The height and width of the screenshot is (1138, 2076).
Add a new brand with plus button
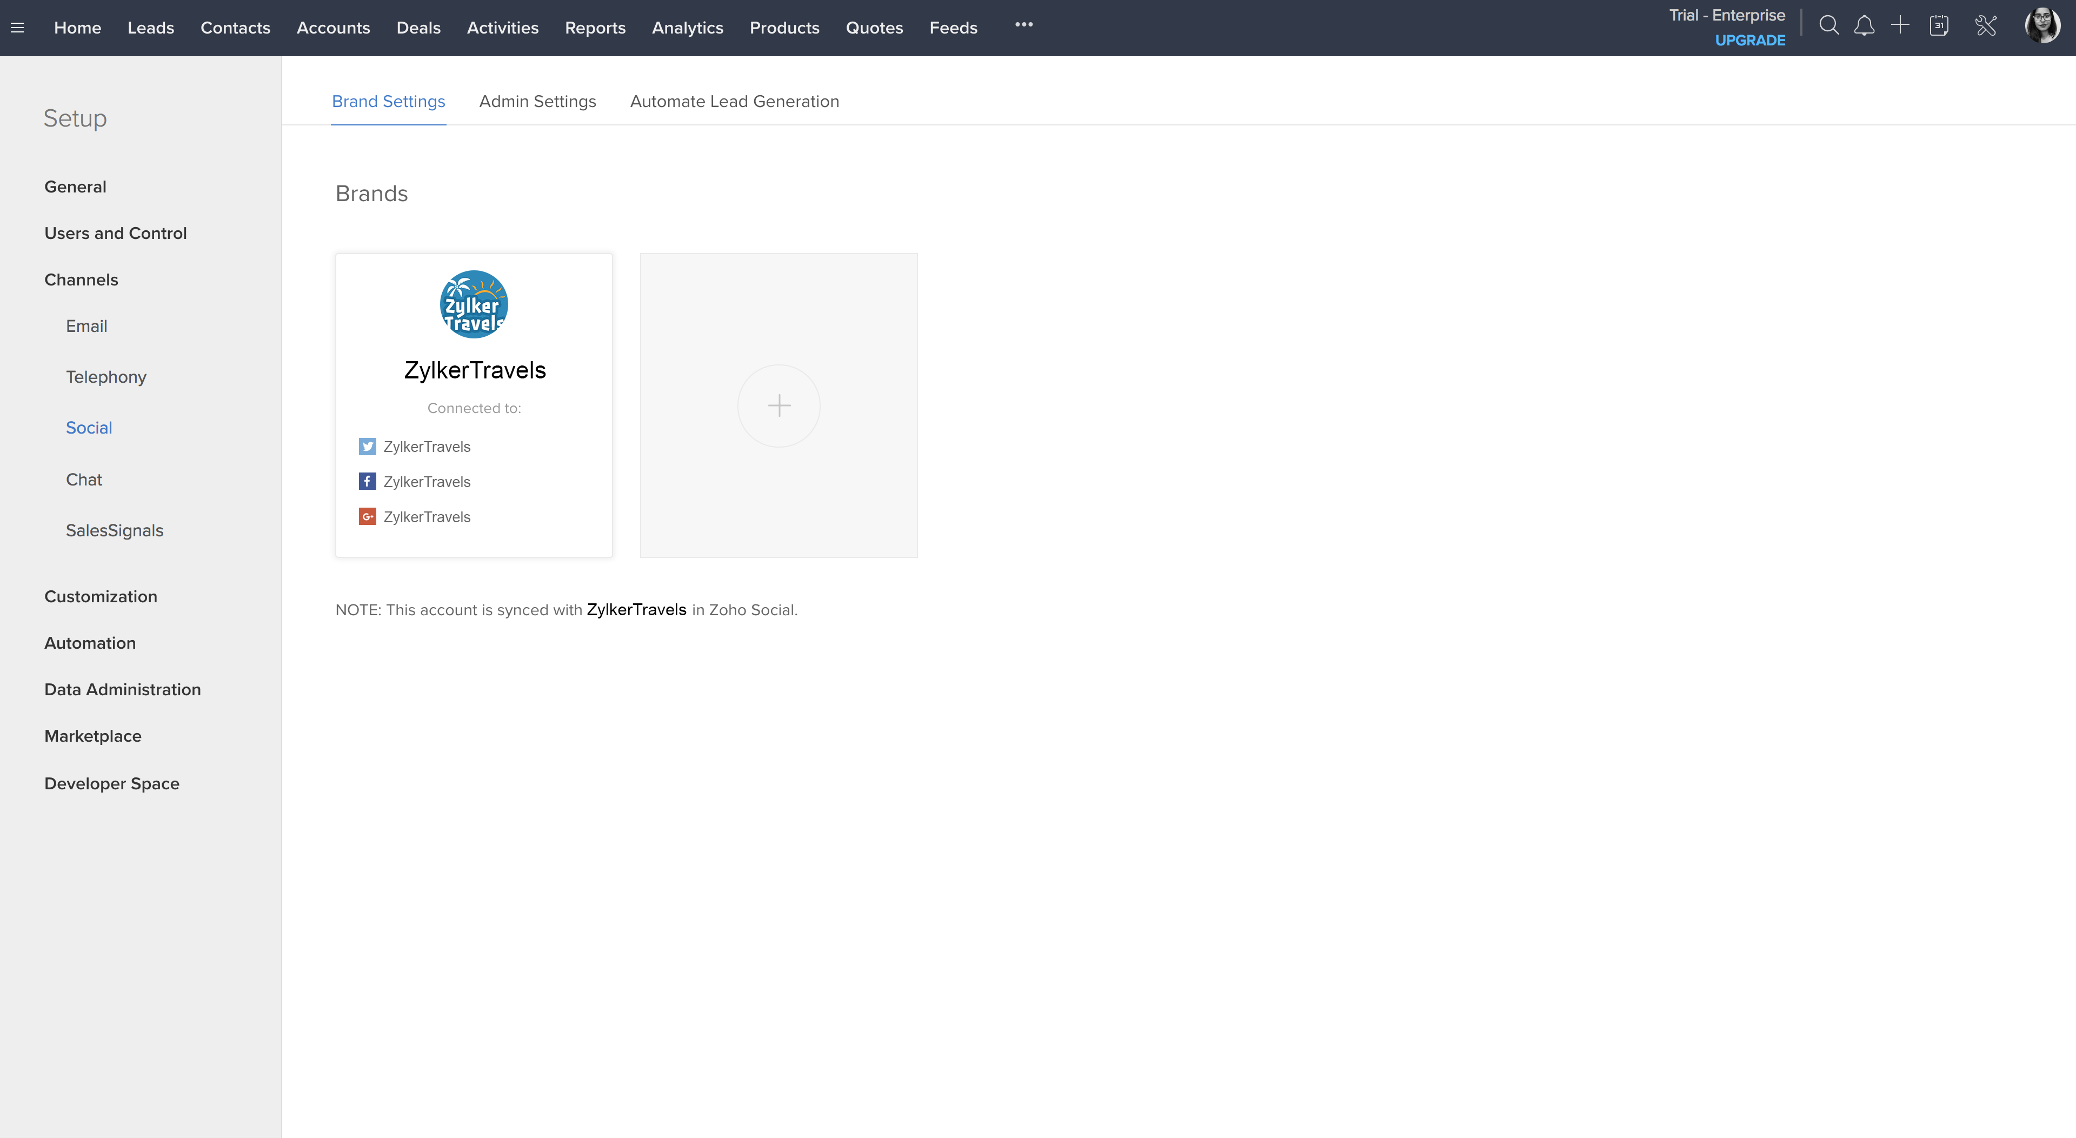click(778, 405)
